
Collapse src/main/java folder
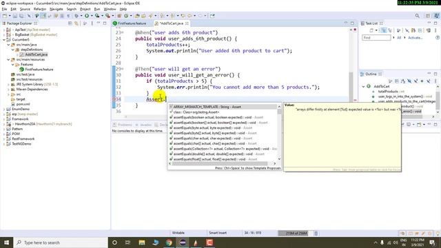coord(8,45)
